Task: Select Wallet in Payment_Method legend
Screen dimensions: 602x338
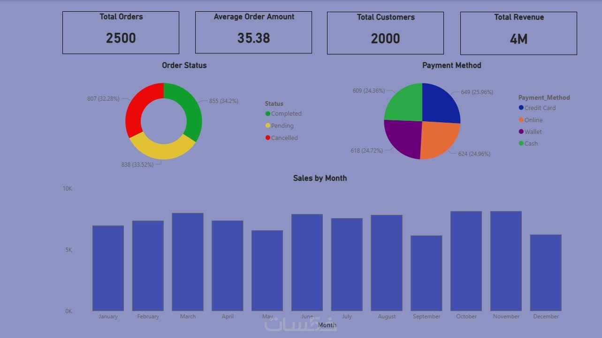Action: pyautogui.click(x=530, y=132)
